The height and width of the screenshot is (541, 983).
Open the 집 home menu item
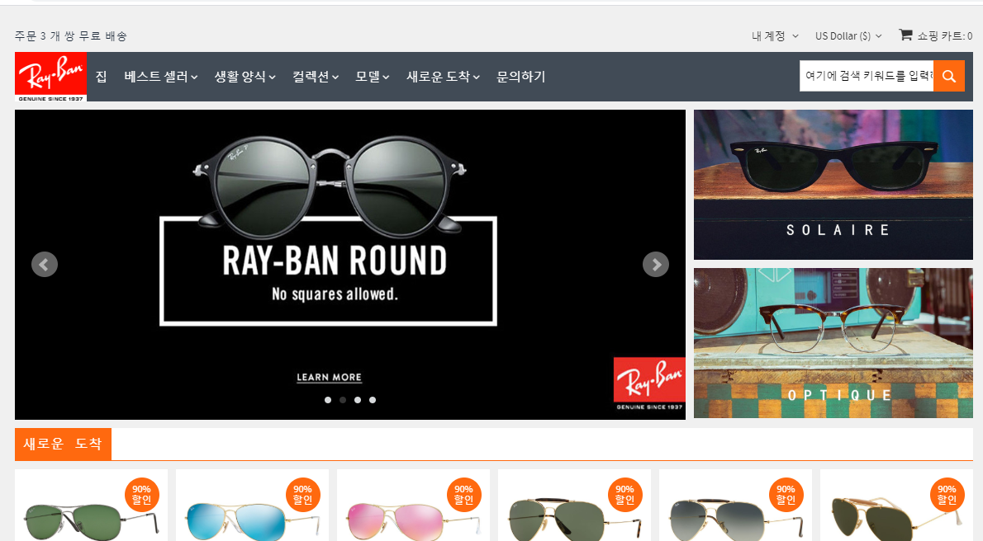pos(101,77)
